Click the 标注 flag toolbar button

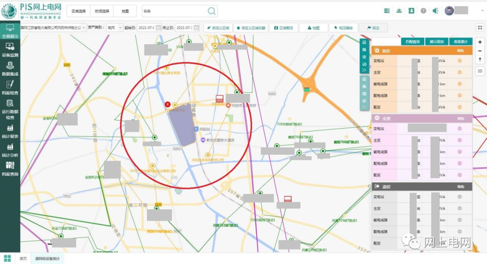[373, 28]
